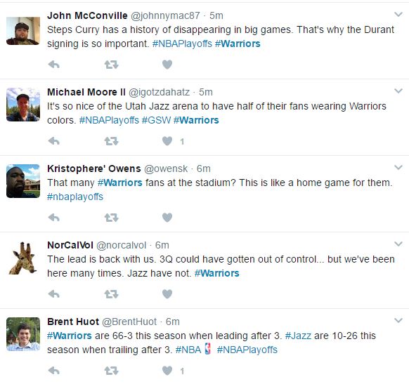
Task: Like Brent Huot's Warriors stats tweet
Action: coord(167,371)
